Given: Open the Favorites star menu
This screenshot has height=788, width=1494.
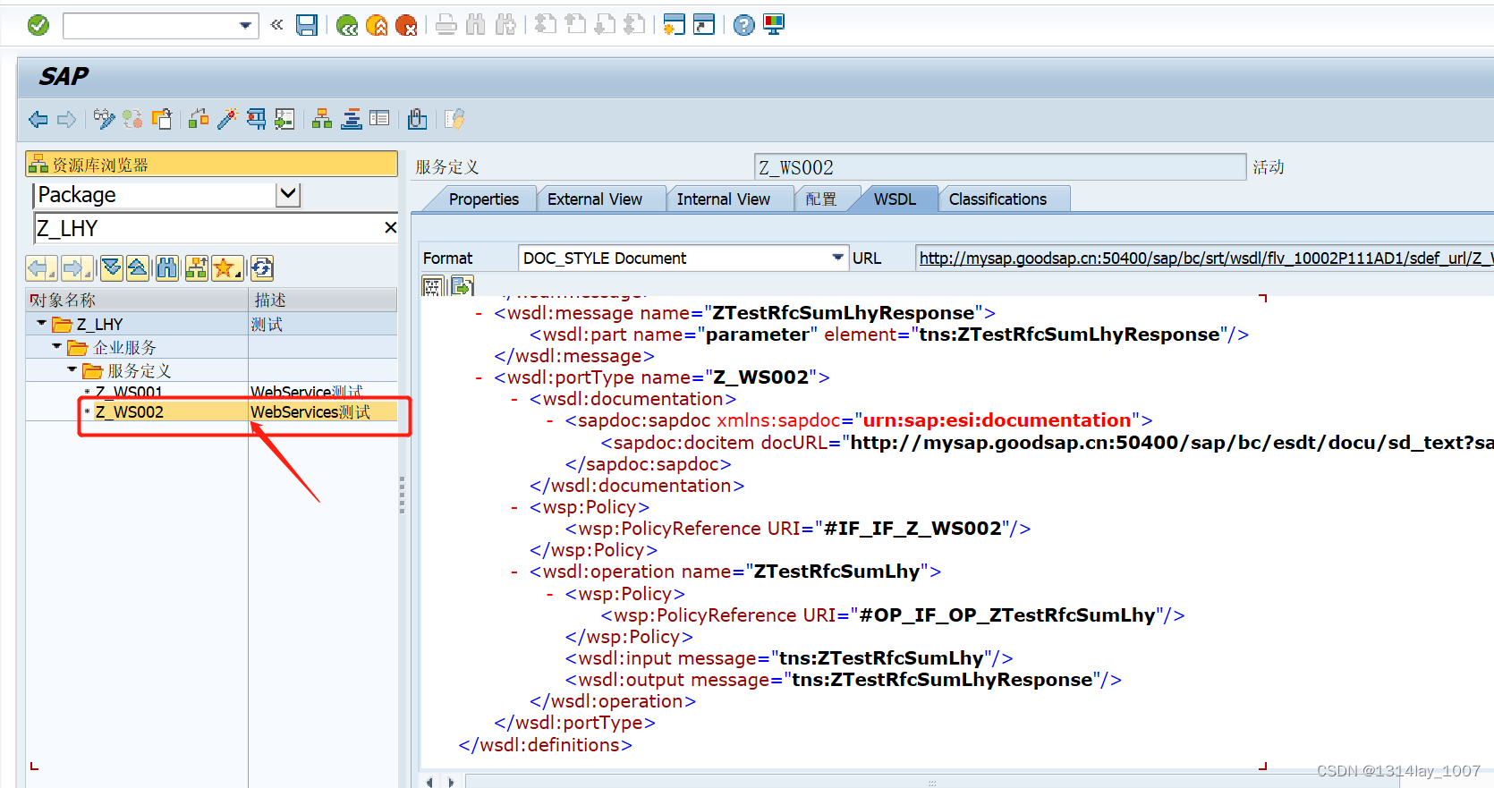Looking at the screenshot, I should [x=227, y=267].
